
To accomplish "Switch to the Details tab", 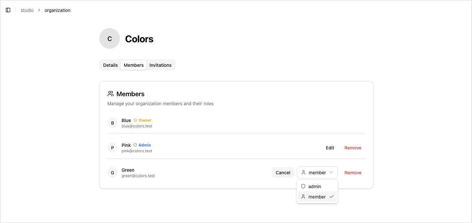I will pos(110,65).
